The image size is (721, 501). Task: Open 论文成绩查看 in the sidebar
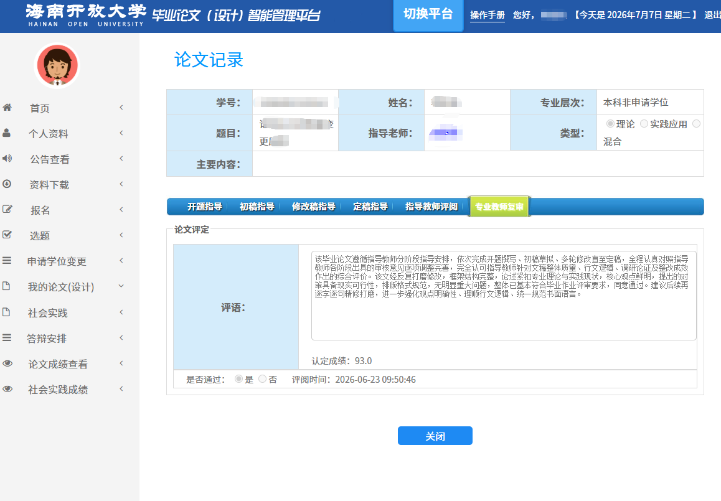(x=58, y=364)
